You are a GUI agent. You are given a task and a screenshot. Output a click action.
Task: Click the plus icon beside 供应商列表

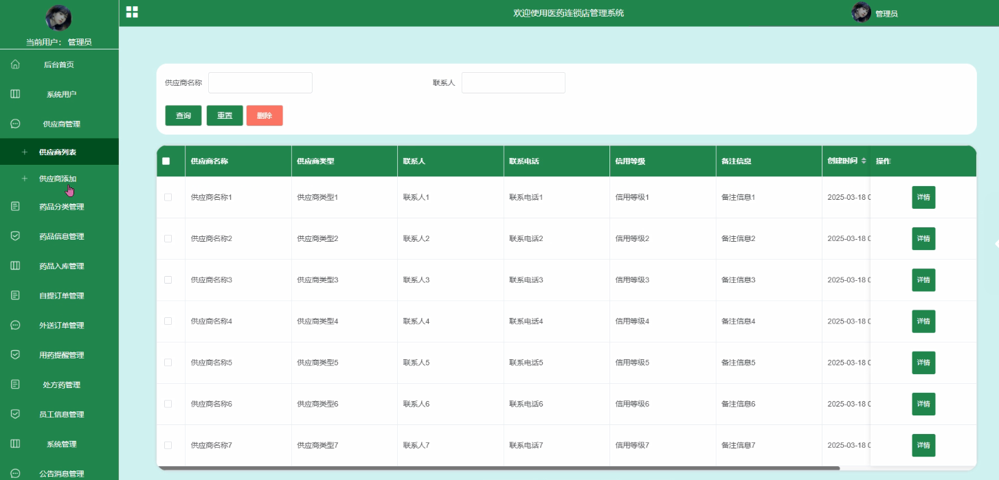pos(25,152)
